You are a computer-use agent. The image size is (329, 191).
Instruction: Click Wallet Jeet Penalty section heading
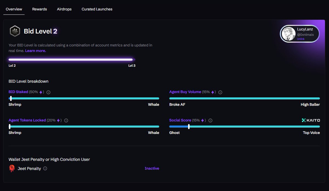(49, 159)
